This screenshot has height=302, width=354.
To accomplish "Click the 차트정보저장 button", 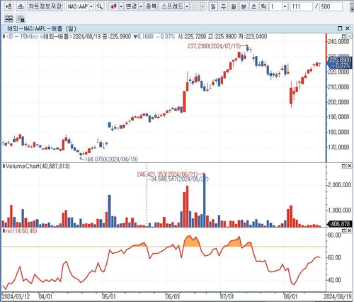I will 45,6.
